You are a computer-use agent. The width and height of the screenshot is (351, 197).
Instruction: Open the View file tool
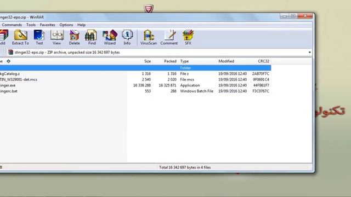point(57,37)
